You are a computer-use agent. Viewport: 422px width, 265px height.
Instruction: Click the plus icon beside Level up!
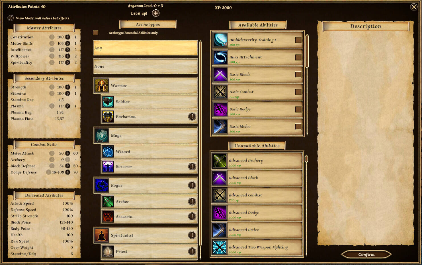(156, 13)
